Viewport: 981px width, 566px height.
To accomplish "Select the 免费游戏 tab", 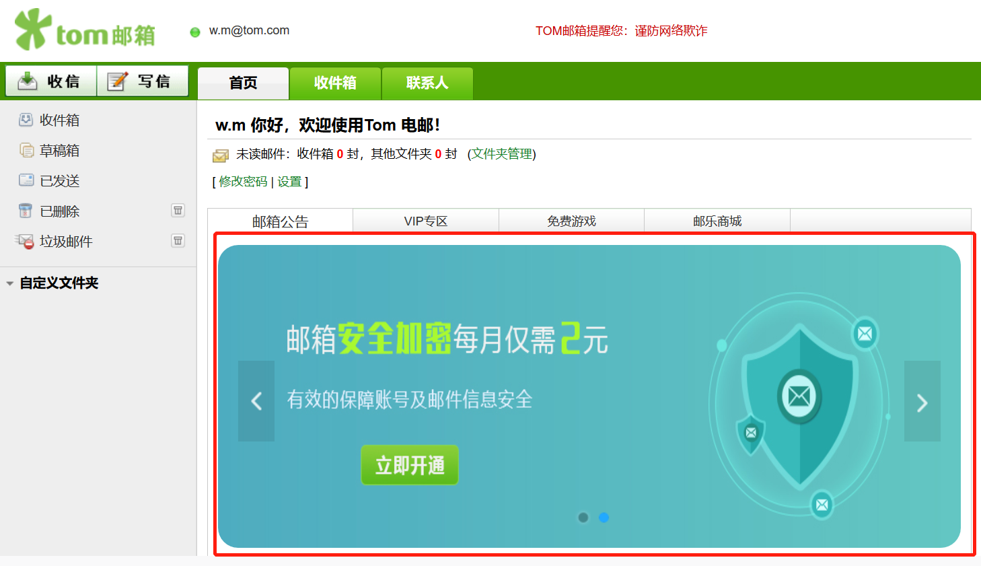I will point(571,221).
